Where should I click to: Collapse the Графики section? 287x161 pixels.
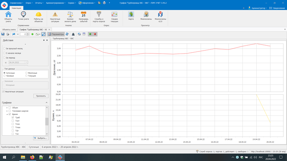[x=47, y=102]
